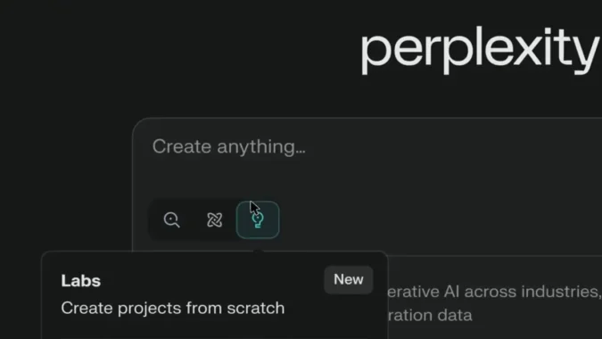Click the mode selector pill background

[214, 220]
